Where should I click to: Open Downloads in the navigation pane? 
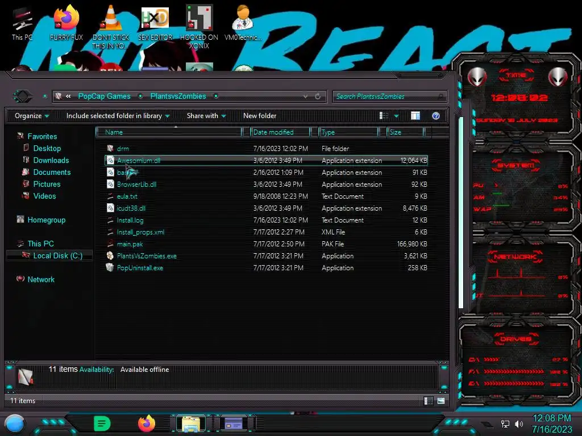(51, 160)
